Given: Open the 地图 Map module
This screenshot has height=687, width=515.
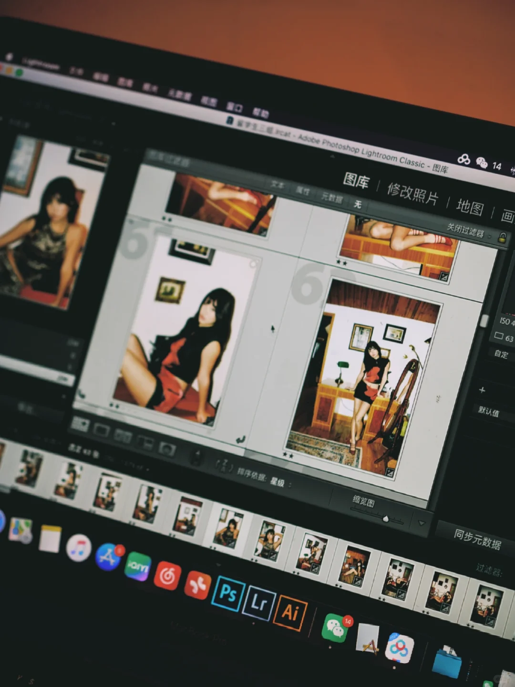Looking at the screenshot, I should tap(470, 207).
